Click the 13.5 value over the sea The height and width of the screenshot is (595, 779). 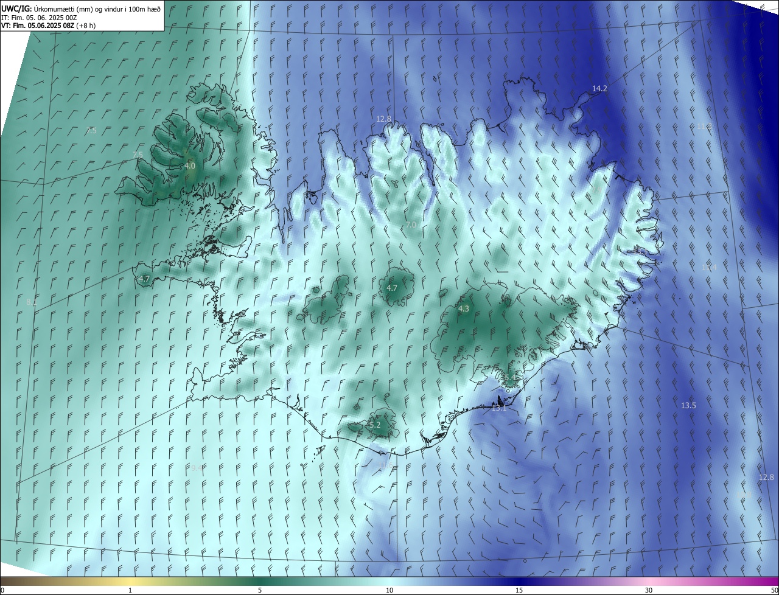(688, 405)
